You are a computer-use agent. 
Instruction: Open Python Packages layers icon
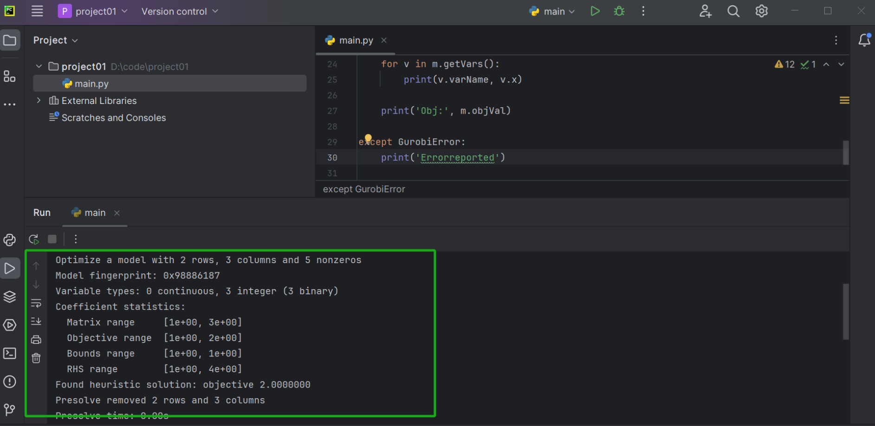pyautogui.click(x=10, y=297)
